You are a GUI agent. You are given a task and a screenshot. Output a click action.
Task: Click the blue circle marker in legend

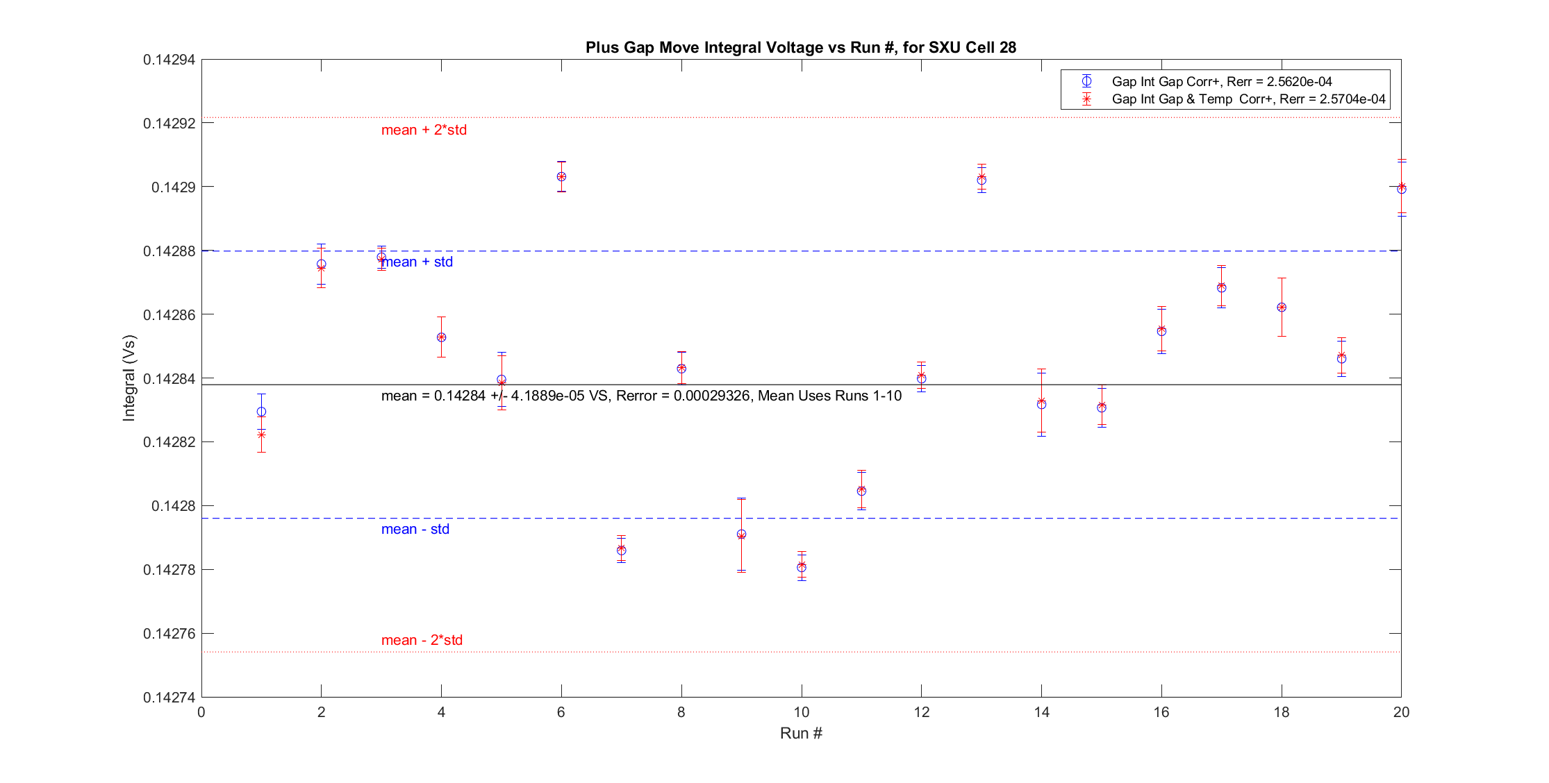click(x=1086, y=81)
